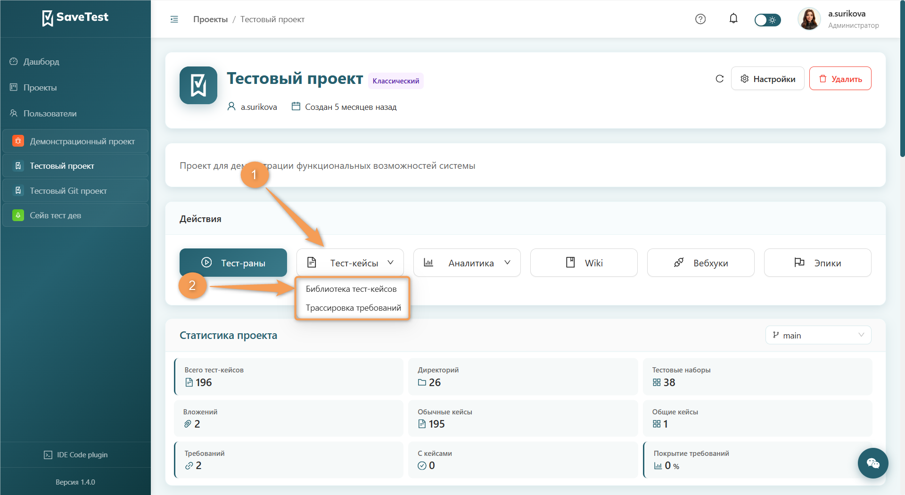
Task: Open the main branch selector
Action: coord(818,335)
